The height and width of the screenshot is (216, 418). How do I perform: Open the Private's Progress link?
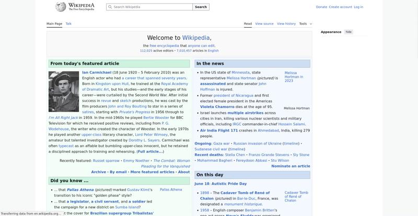point(135,112)
